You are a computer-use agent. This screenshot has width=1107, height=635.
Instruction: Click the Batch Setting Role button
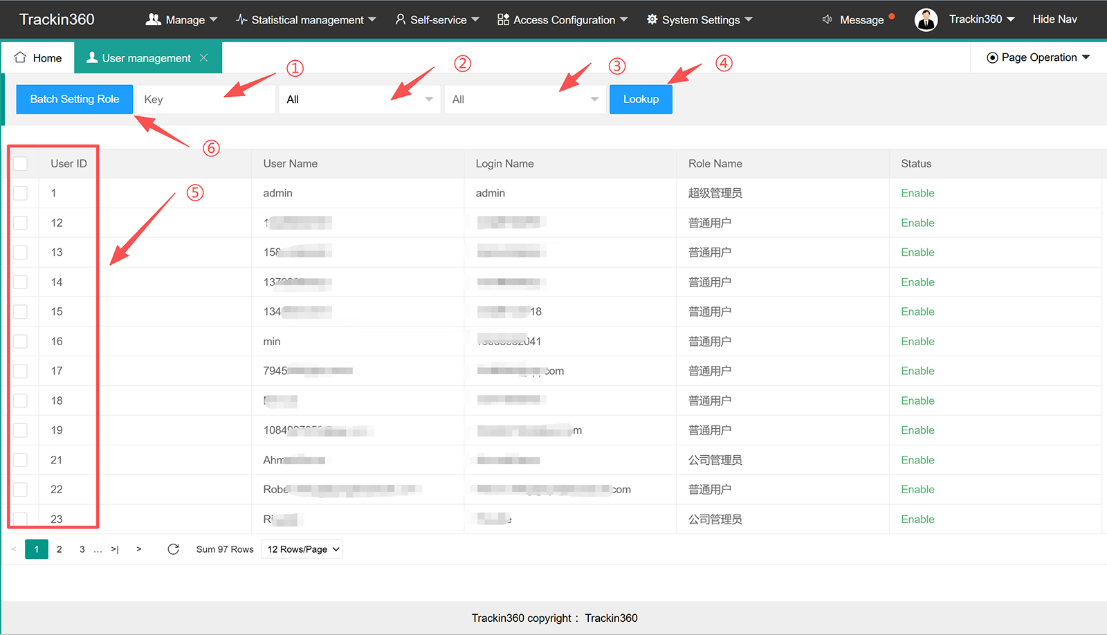coord(75,99)
